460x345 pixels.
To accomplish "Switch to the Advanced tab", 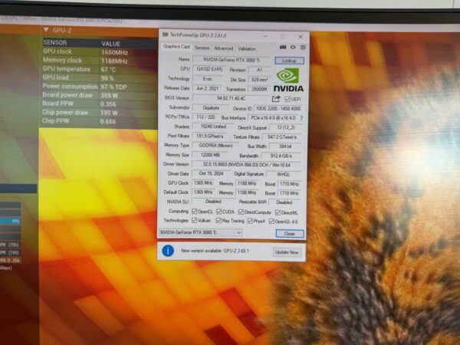I will pos(224,48).
